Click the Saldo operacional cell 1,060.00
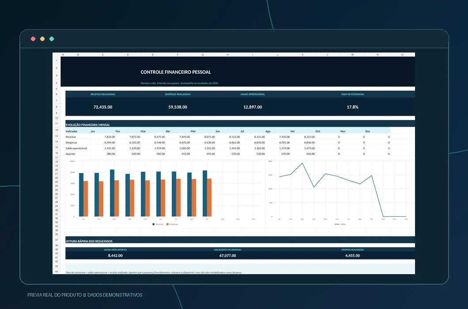Viewport: 468px width, 309px height. (185, 148)
